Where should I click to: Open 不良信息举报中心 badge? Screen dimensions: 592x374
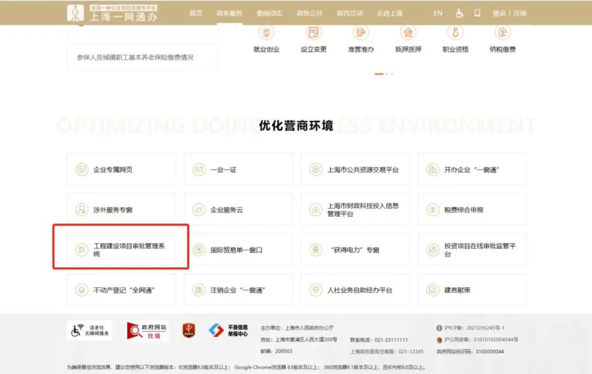[x=229, y=330]
